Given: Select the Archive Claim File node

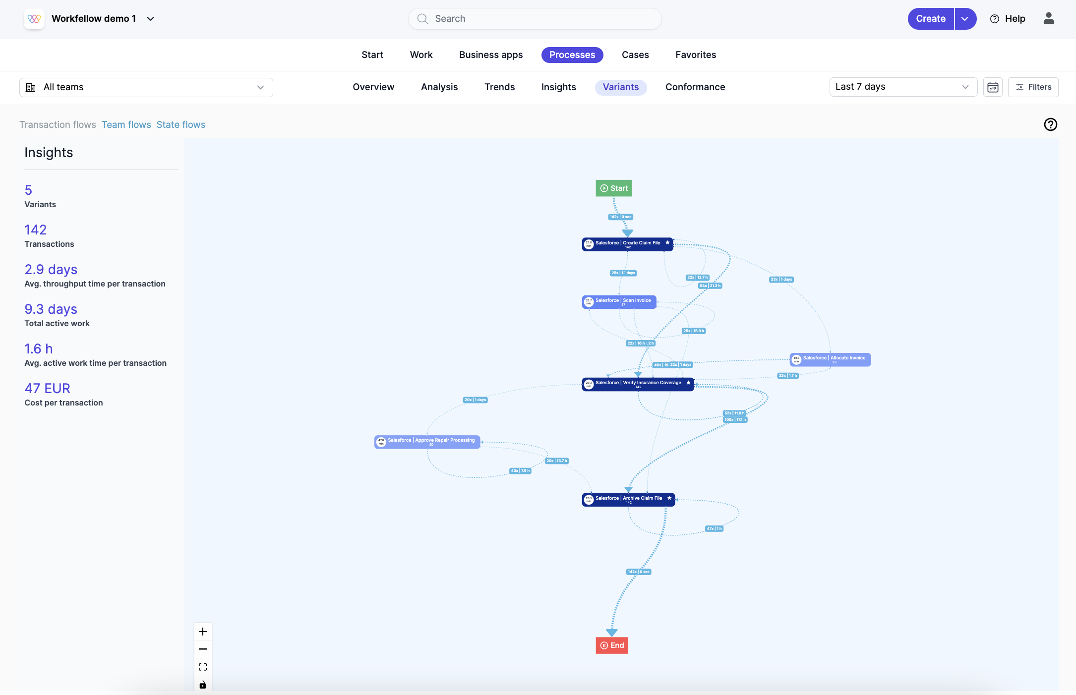Looking at the screenshot, I should point(629,500).
